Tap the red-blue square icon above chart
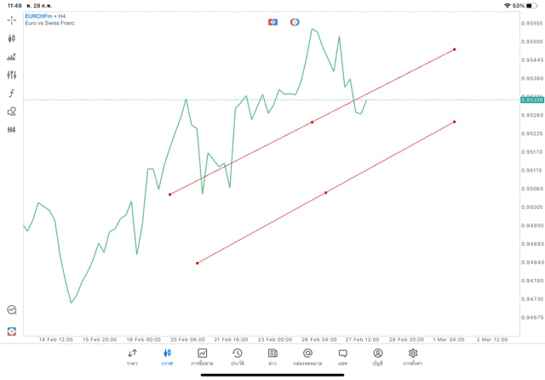The image size is (545, 380). (x=272, y=22)
